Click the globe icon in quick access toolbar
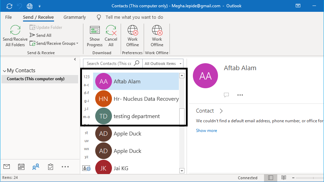The width and height of the screenshot is (324, 182). (30, 6)
